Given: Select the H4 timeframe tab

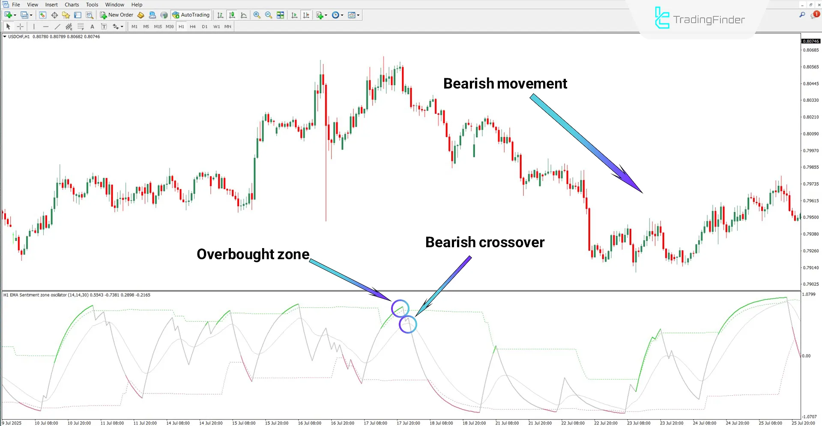Looking at the screenshot, I should pyautogui.click(x=193, y=26).
